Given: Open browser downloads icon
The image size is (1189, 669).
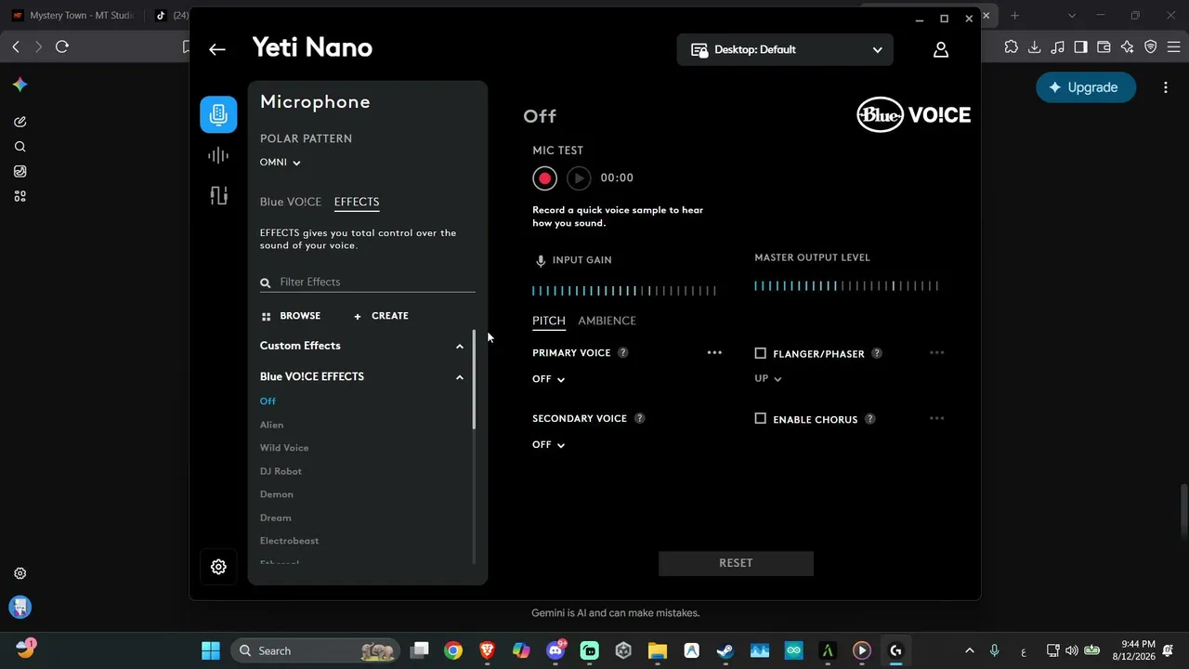Looking at the screenshot, I should click(x=1034, y=46).
